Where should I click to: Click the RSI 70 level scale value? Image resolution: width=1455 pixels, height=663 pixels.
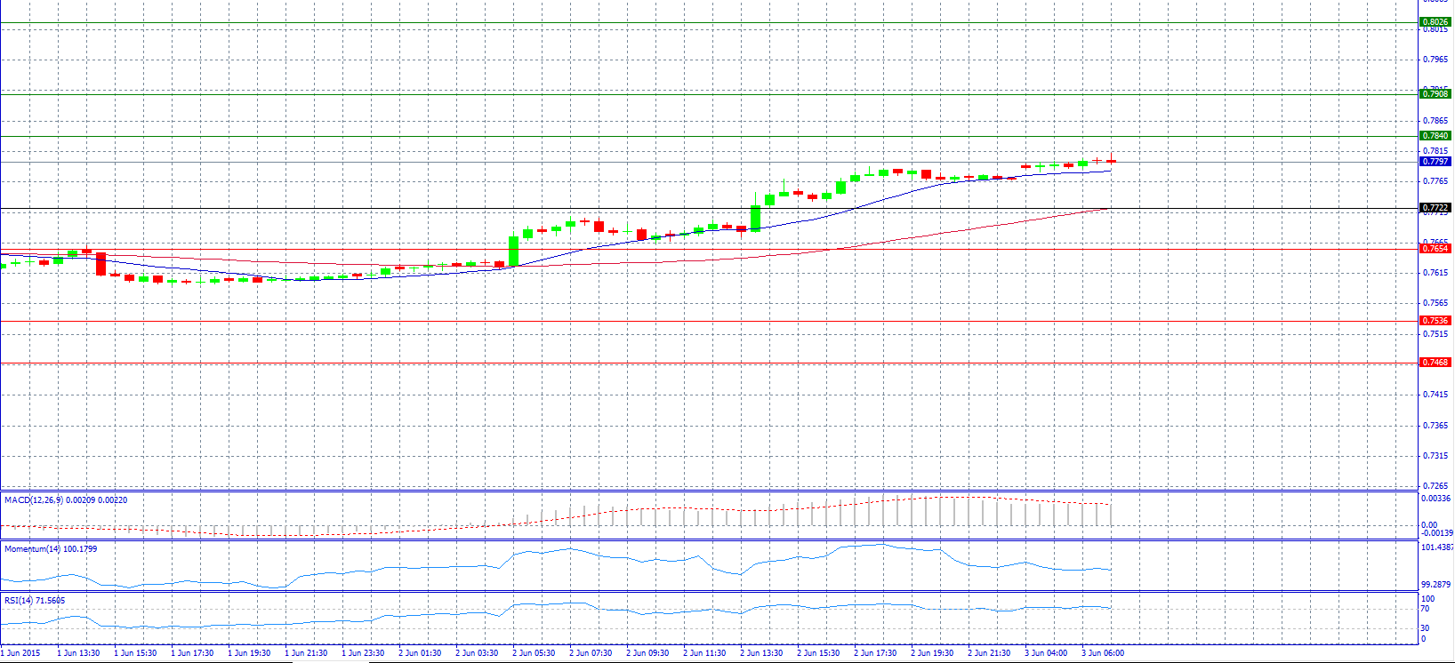pos(1426,610)
